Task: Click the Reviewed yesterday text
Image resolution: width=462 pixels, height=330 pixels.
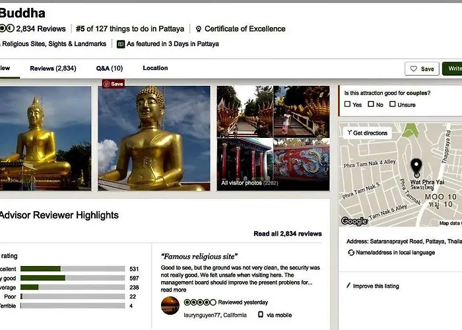Action: (243, 302)
